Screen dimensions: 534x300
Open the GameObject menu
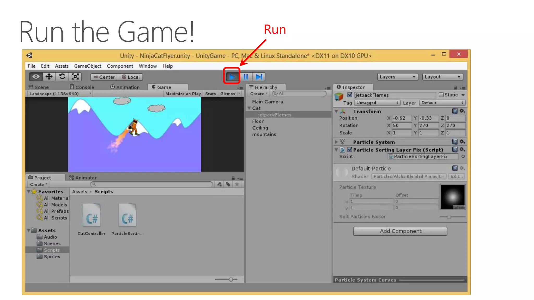pyautogui.click(x=87, y=66)
